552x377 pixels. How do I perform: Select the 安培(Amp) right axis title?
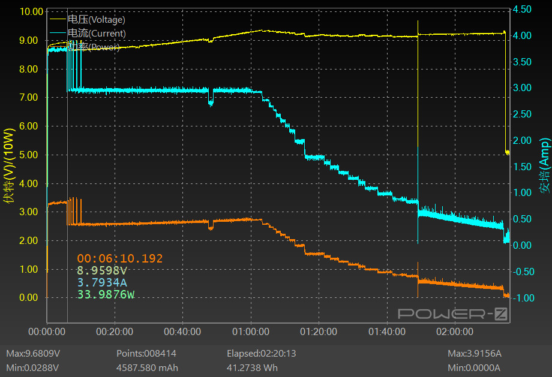[x=545, y=165]
